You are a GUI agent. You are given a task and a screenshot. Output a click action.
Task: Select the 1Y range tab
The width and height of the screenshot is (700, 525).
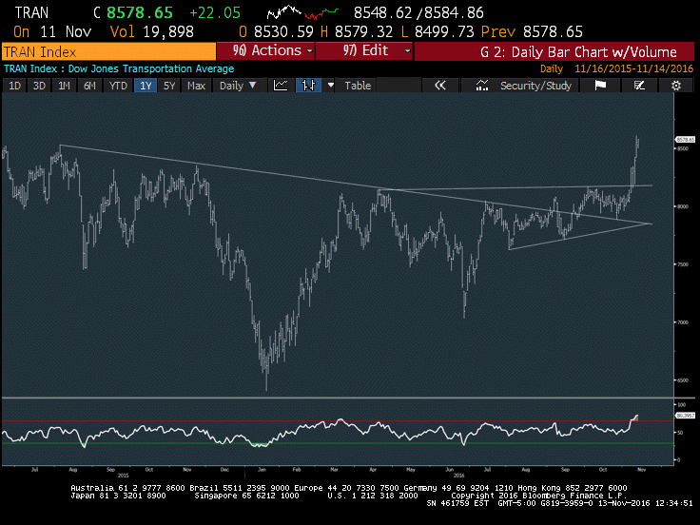(146, 86)
